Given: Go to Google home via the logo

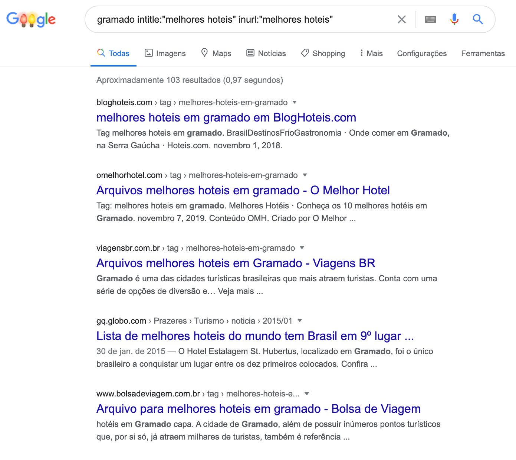Looking at the screenshot, I should 31,19.
